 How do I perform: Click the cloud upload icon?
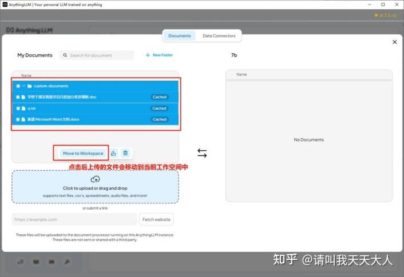(95, 179)
